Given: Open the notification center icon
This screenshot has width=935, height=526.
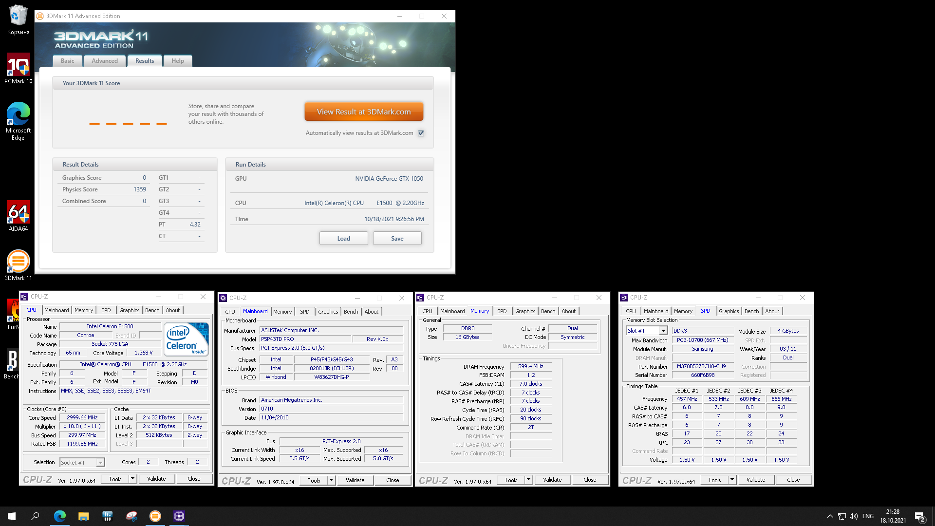Looking at the screenshot, I should point(919,516).
